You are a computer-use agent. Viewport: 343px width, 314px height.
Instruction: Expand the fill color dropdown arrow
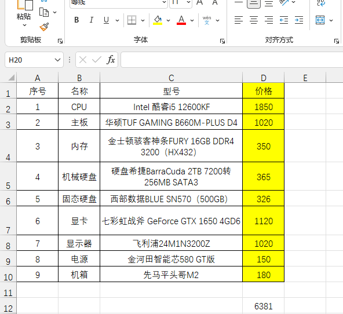tap(168, 20)
